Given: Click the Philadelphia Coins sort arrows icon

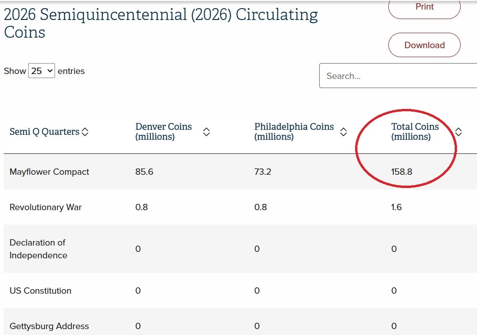Looking at the screenshot, I should pos(343,132).
